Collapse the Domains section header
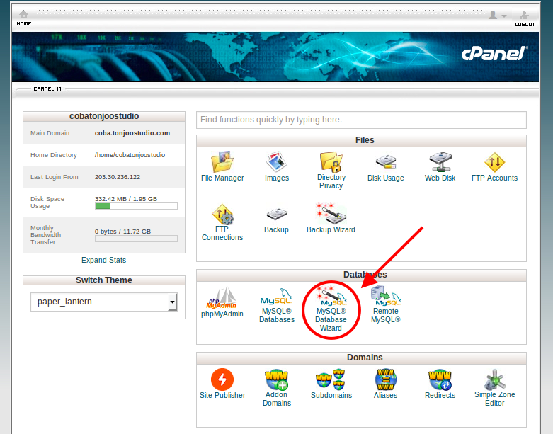The image size is (553, 434). [361, 358]
